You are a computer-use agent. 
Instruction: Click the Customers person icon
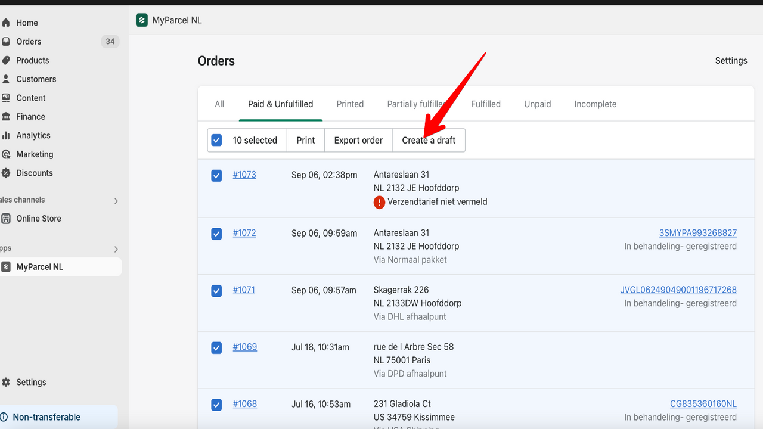pos(5,79)
